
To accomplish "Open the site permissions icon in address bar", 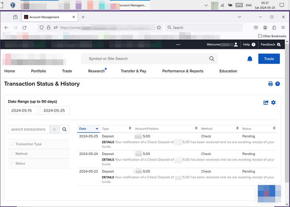I will coord(55,28).
